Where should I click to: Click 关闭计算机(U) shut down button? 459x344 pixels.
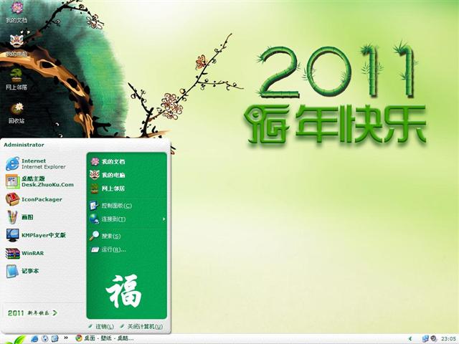(141, 327)
